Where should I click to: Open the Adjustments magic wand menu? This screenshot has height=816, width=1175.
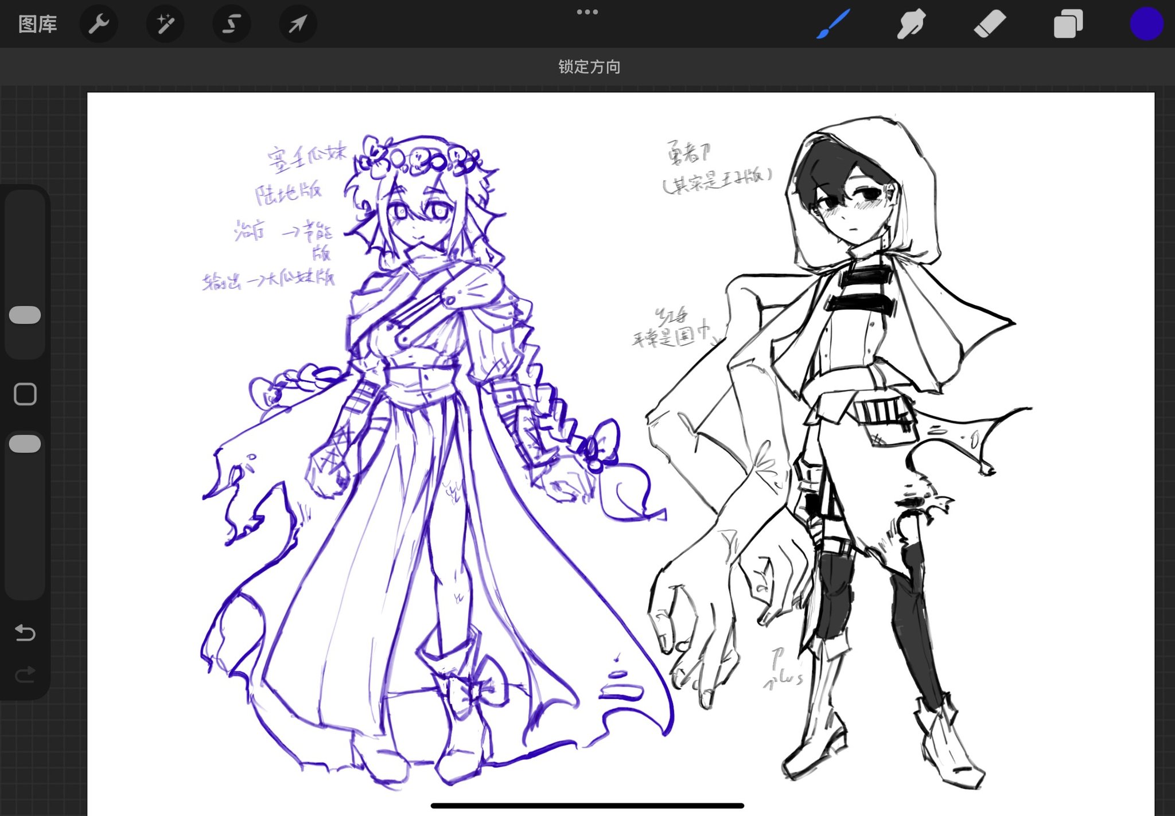click(x=165, y=24)
